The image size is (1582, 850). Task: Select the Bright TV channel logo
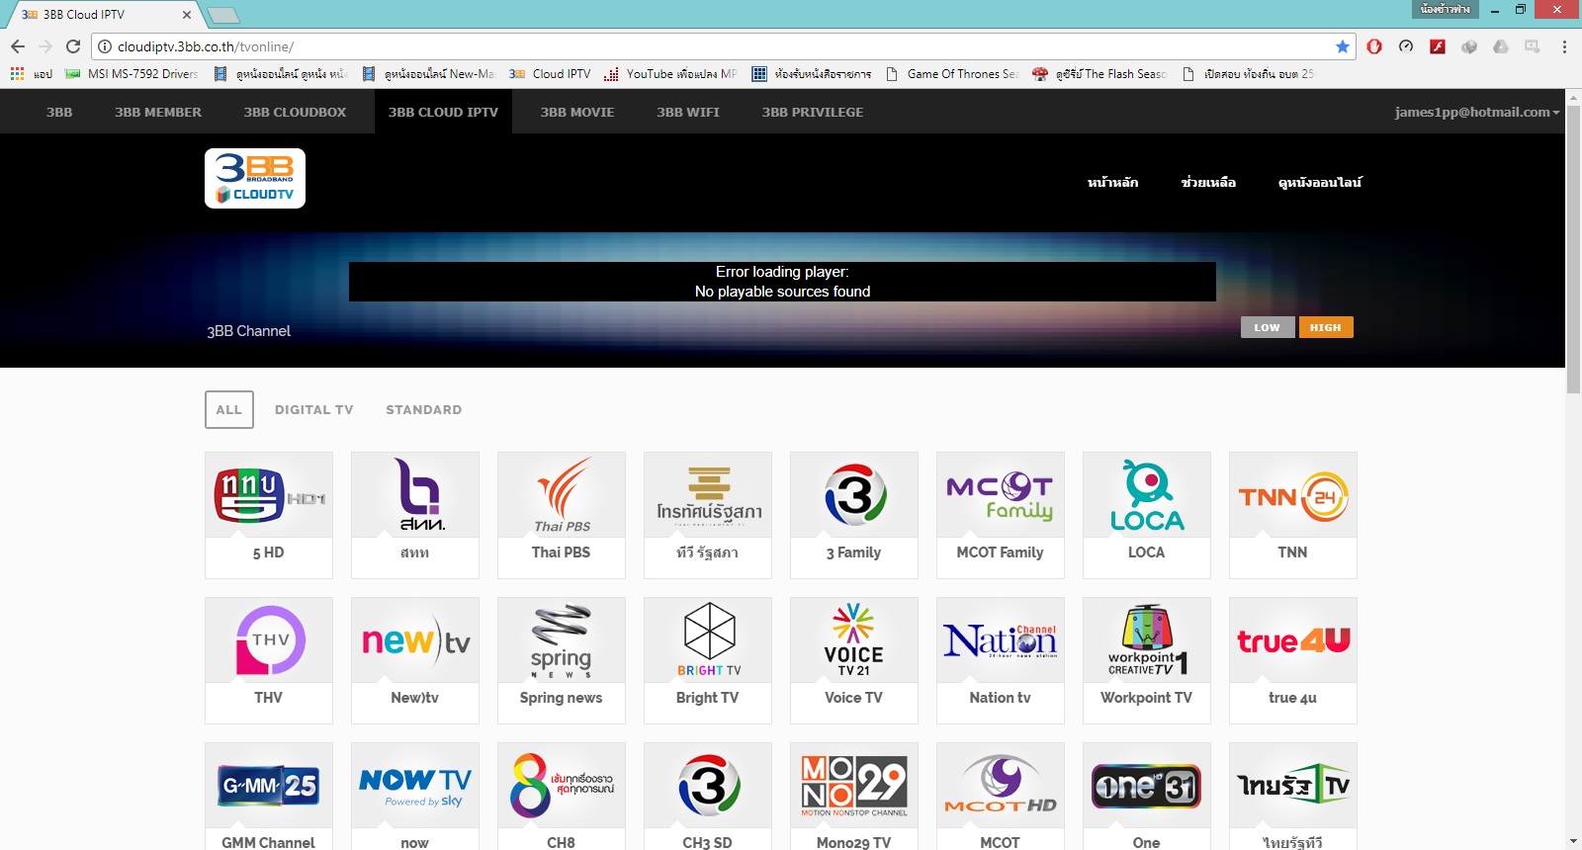pyautogui.click(x=708, y=640)
